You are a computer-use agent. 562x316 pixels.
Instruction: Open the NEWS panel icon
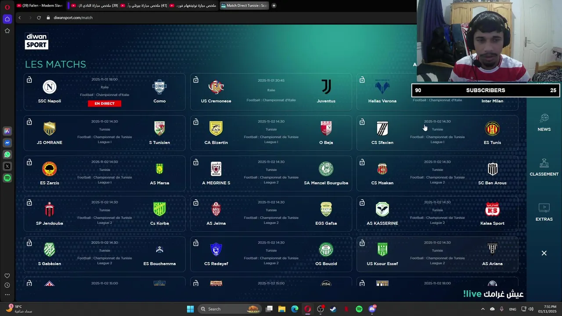[544, 118]
